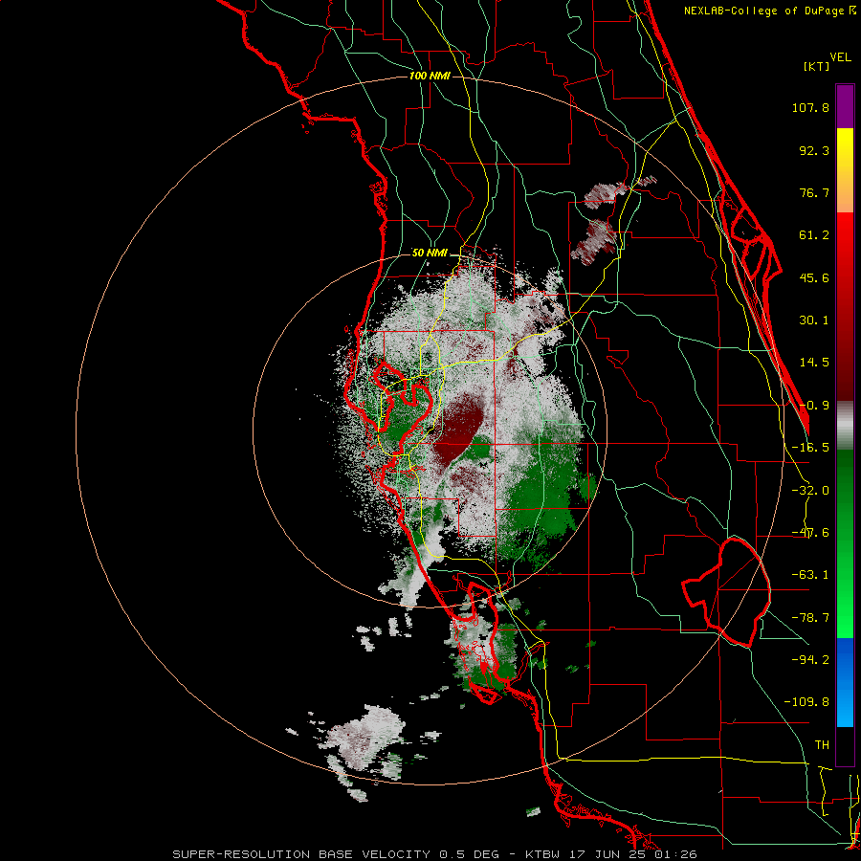Image resolution: width=861 pixels, height=861 pixels.
Task: Click the 92.3 velocity scale value
Action: point(814,150)
